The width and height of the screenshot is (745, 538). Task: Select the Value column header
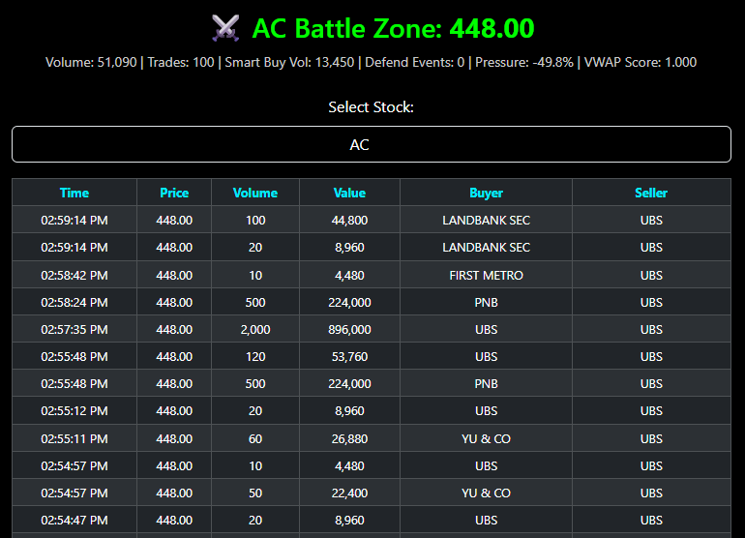pos(349,193)
